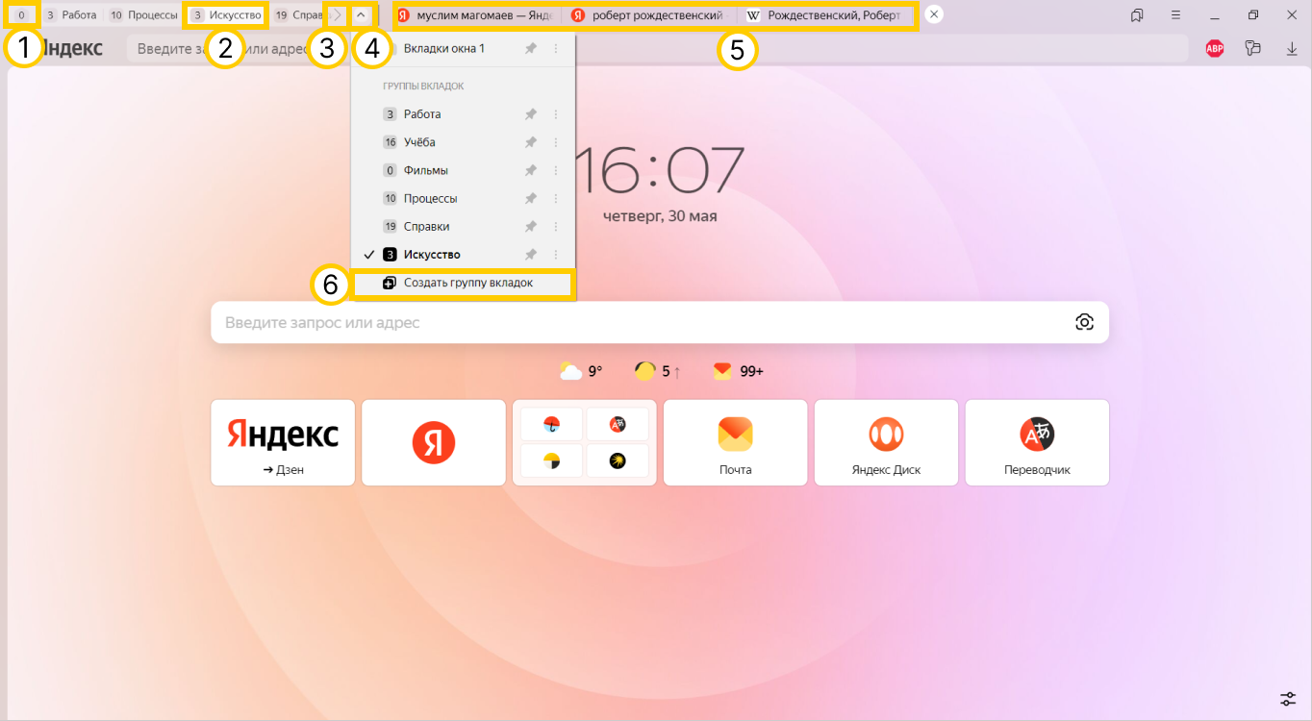The width and height of the screenshot is (1312, 721).
Task: Open the page customization sliders icon
Action: (1287, 698)
